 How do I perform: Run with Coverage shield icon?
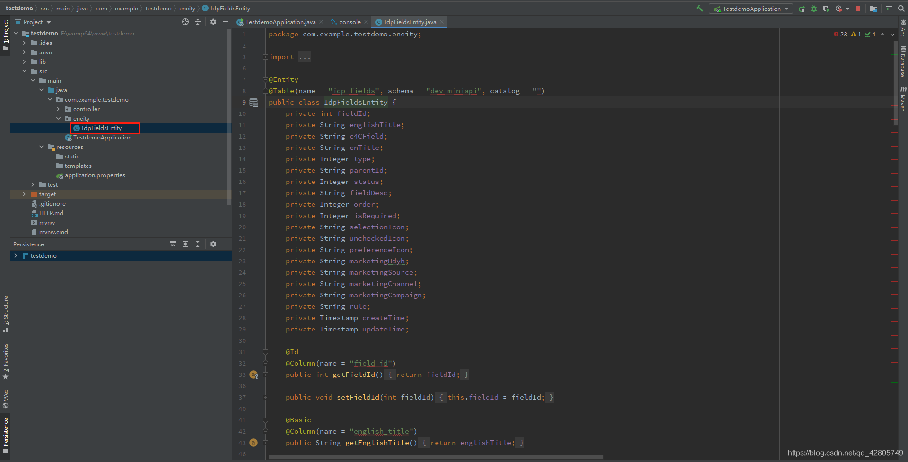[x=826, y=9]
